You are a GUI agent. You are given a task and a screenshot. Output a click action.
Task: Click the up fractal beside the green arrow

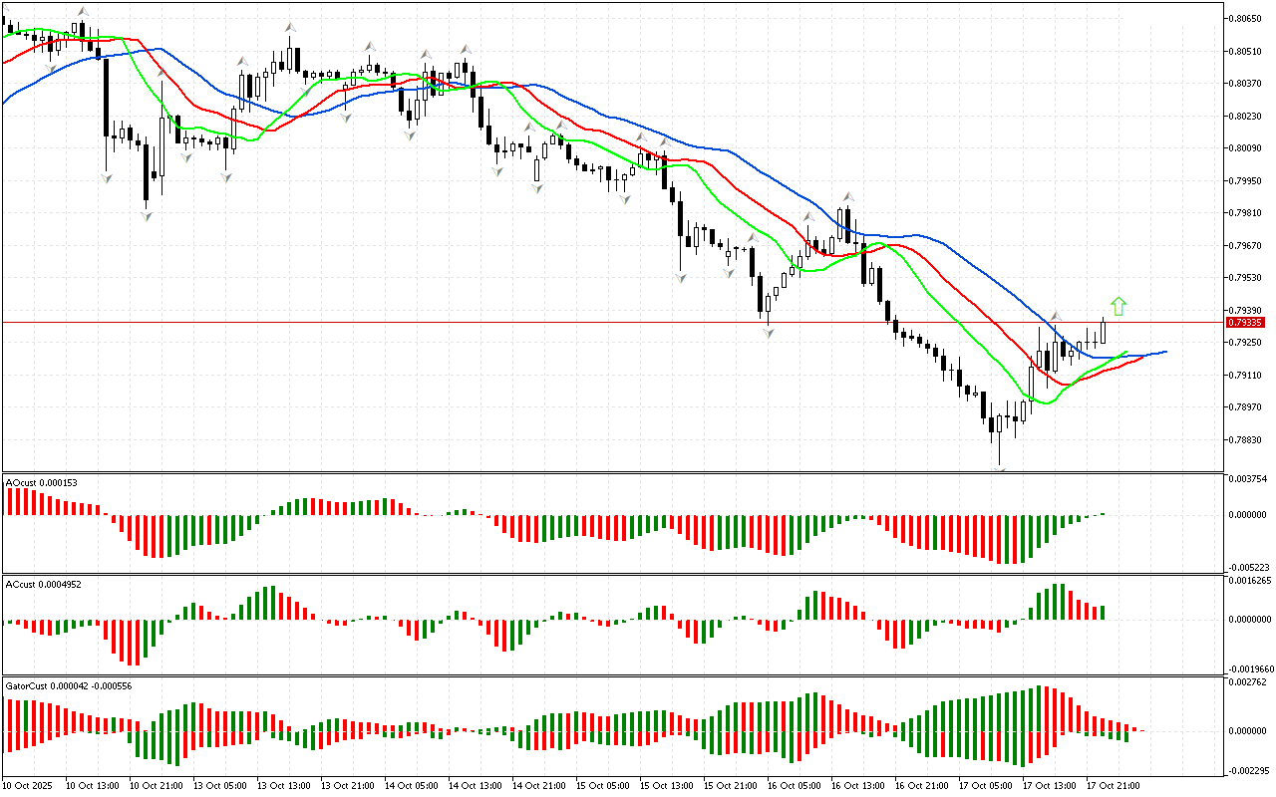tap(1056, 316)
